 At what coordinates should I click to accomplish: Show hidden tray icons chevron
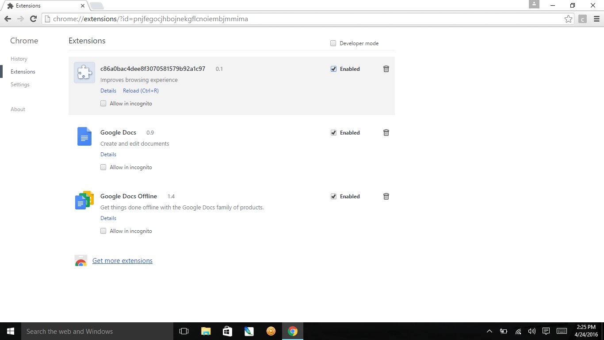[489, 331]
